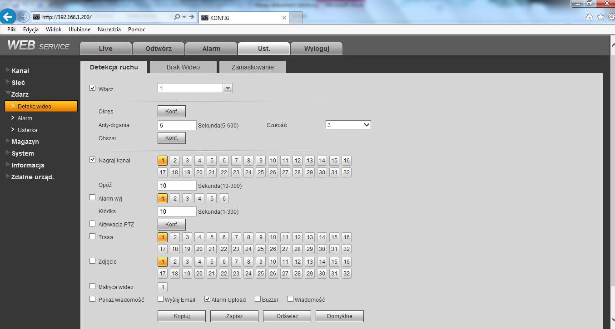This screenshot has height=329, width=615.
Task: Collapse the Zdarz sidebar section
Action: [20, 94]
